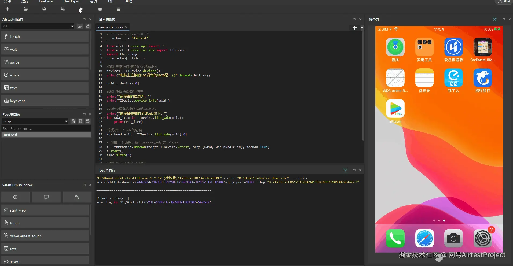The height and width of the screenshot is (266, 513).
Task: Click Poco record camera icon
Action: [88, 121]
